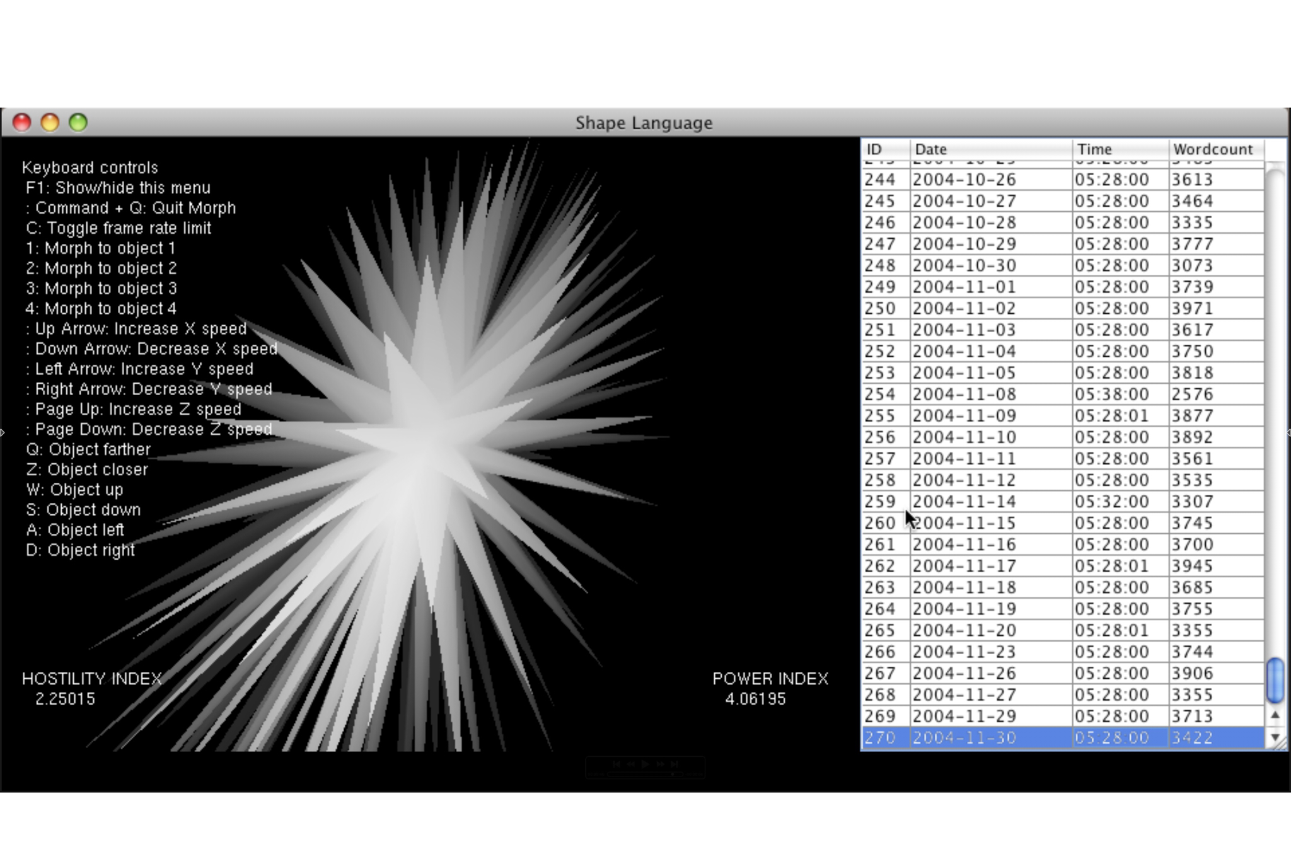Zoom window with the green button
This screenshot has width=1291, height=859.
pos(78,122)
